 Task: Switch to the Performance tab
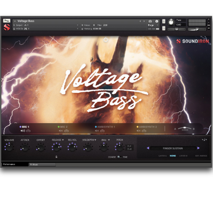coord(15,164)
